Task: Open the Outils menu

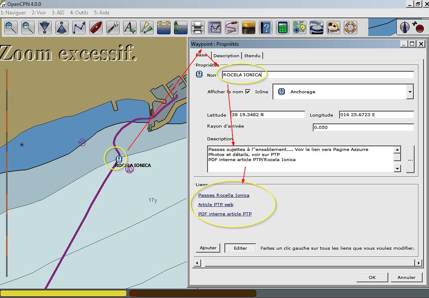Action: point(79,13)
